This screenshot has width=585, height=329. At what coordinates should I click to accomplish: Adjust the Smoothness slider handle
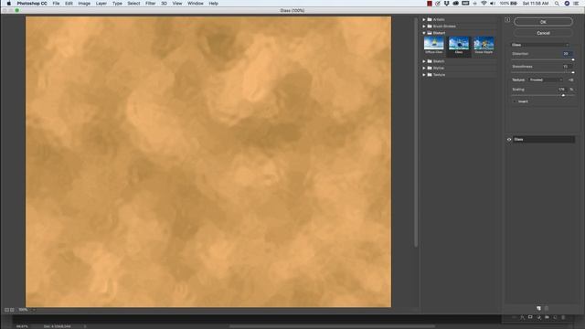coord(573,72)
